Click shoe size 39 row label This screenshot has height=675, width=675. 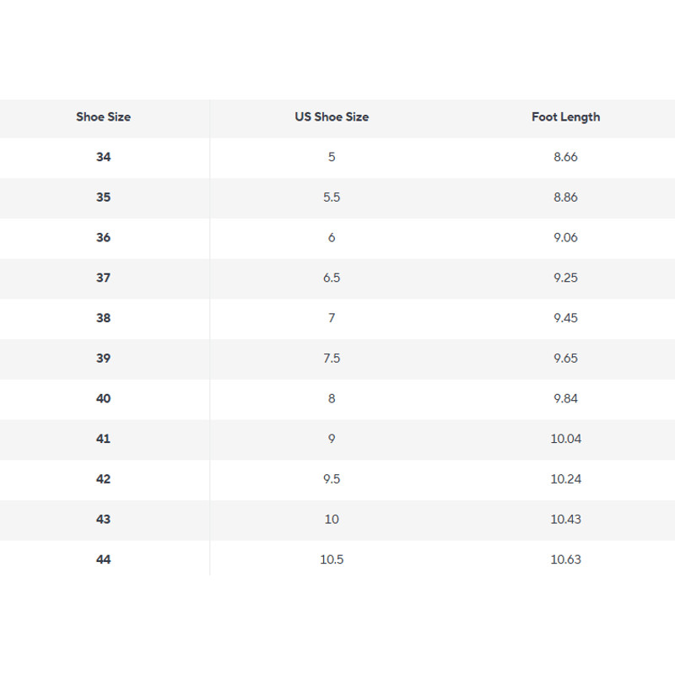[103, 359]
